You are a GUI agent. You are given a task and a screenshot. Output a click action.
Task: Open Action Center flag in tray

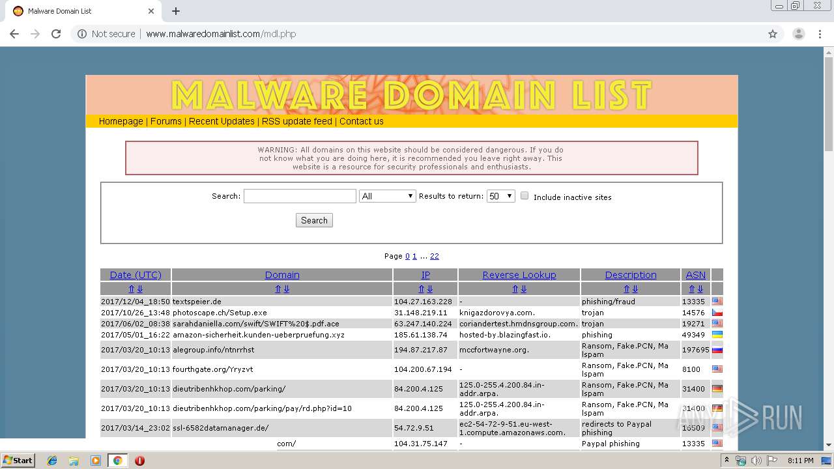pyautogui.click(x=772, y=461)
